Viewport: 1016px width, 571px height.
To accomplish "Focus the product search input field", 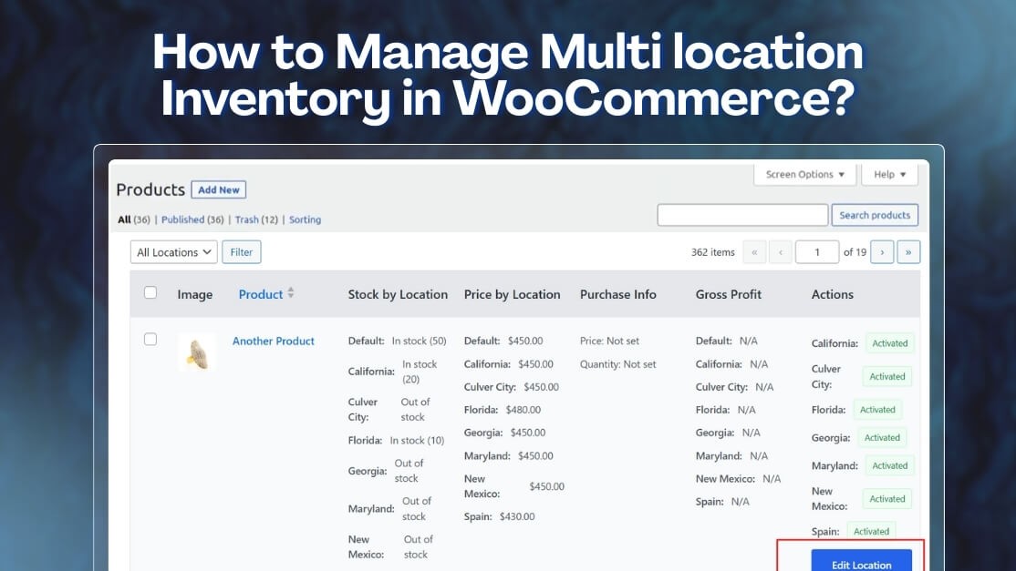I will click(x=742, y=215).
